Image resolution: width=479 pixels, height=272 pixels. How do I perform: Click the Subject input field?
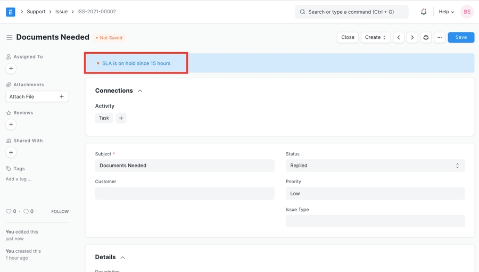coord(185,166)
